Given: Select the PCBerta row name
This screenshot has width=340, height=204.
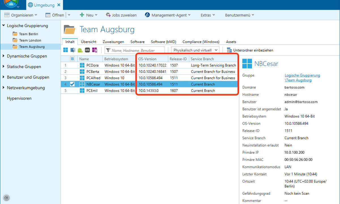Looking at the screenshot, I should click(93, 71).
